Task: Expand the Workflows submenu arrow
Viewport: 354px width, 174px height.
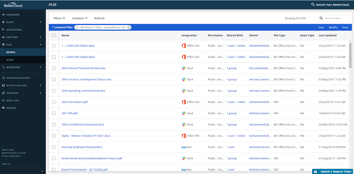Action: point(41,67)
